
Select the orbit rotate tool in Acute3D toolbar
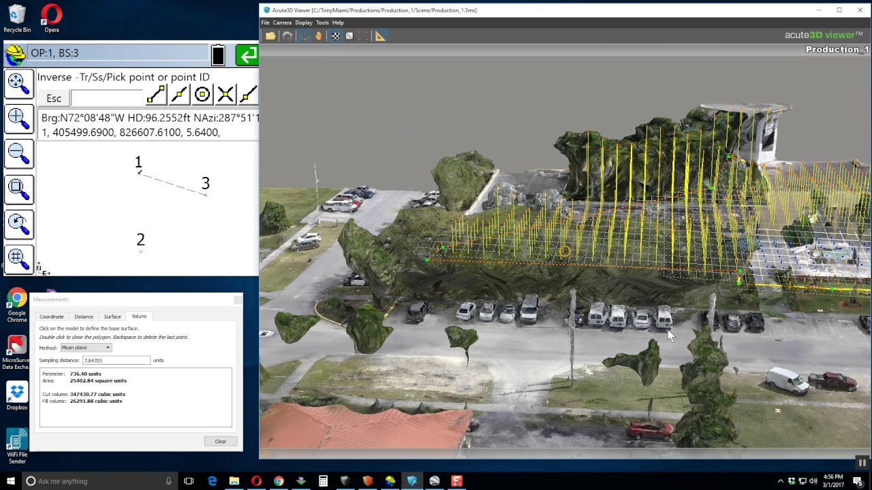pos(305,36)
